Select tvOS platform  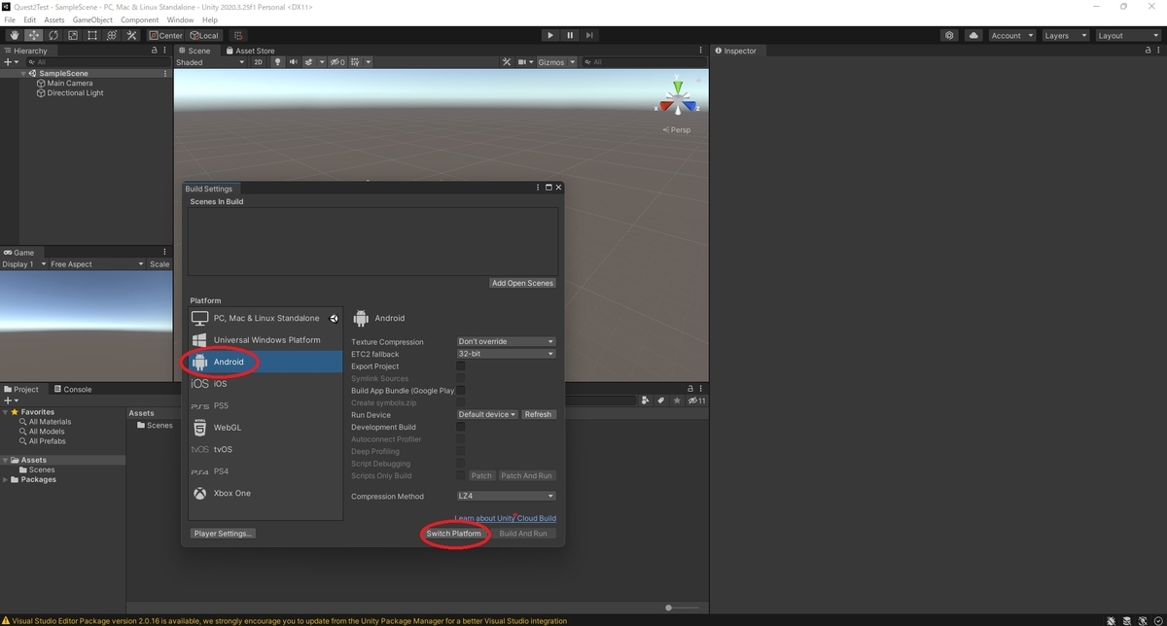(x=265, y=449)
